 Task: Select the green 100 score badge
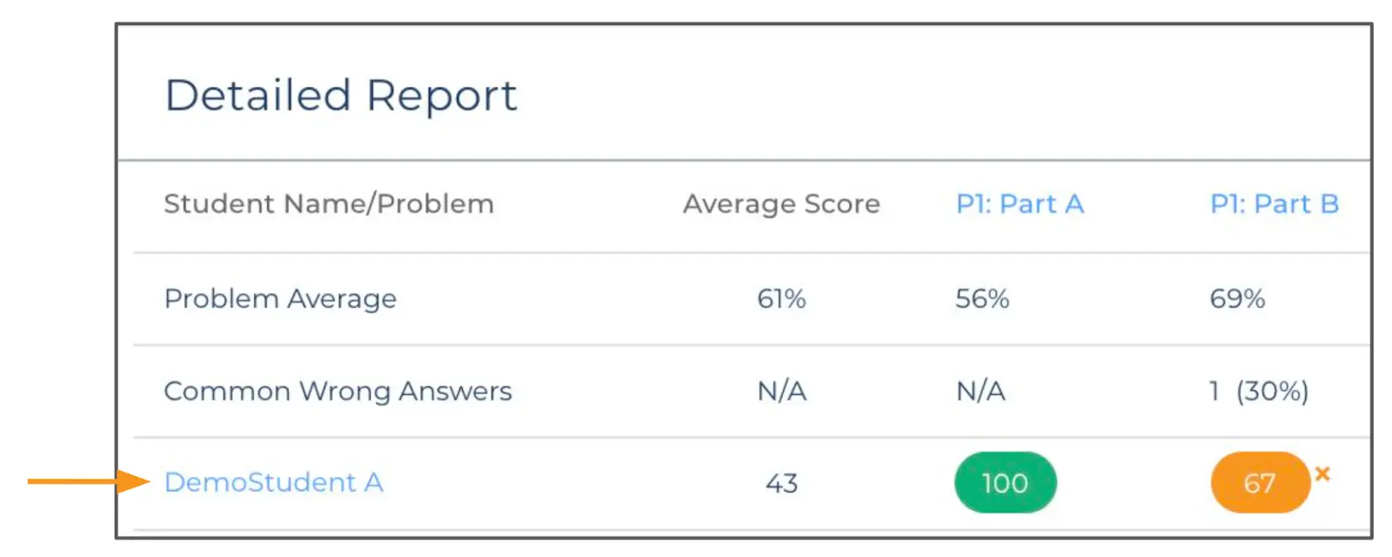[x=1005, y=483]
